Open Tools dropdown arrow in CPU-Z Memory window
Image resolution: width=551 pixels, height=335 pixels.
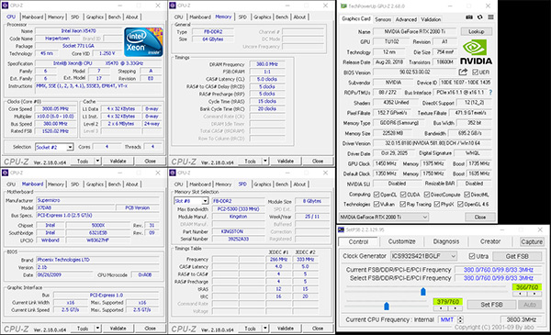coord(265,161)
